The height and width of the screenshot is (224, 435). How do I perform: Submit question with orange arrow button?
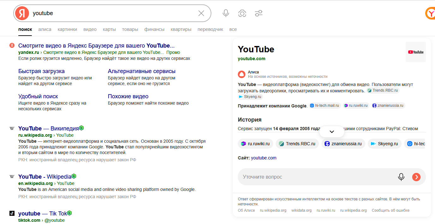click(x=416, y=177)
